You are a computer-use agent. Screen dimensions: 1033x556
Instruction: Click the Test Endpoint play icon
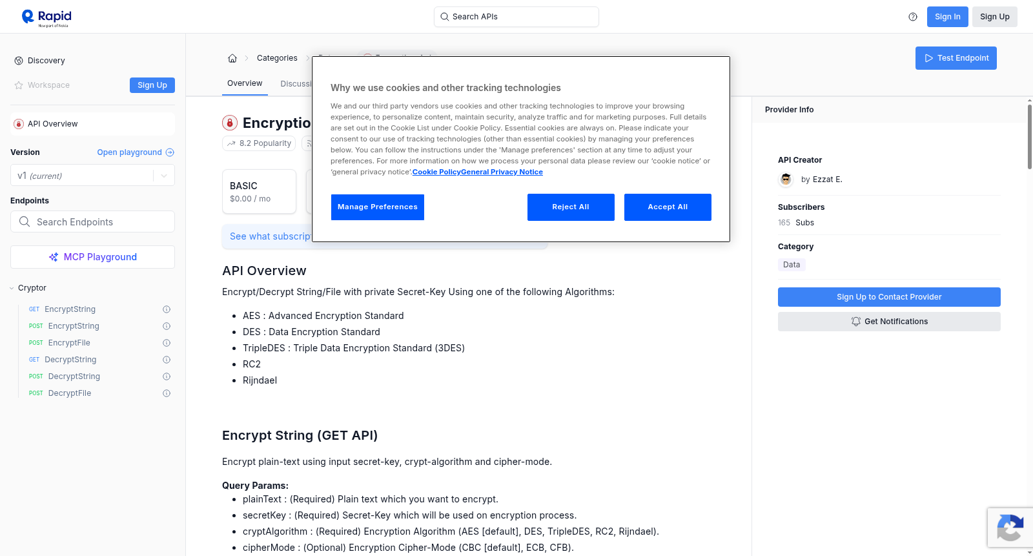pos(929,58)
